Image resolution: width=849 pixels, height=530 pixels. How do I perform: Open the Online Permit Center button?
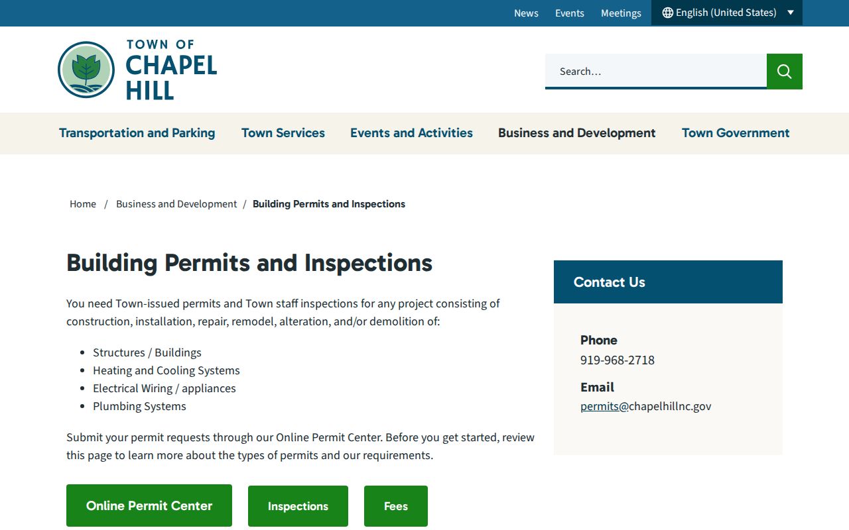point(149,505)
